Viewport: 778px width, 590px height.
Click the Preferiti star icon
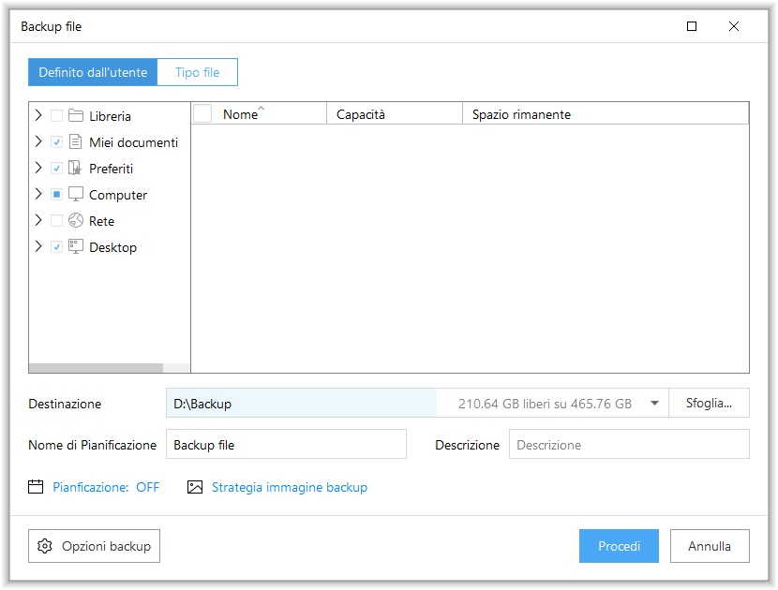[x=76, y=169]
